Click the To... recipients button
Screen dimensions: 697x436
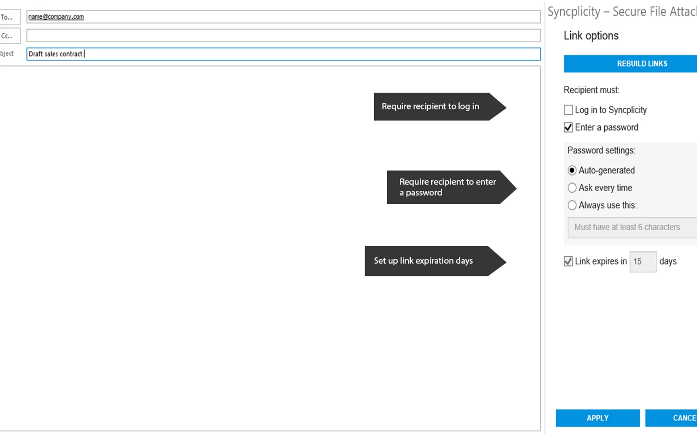pos(10,17)
